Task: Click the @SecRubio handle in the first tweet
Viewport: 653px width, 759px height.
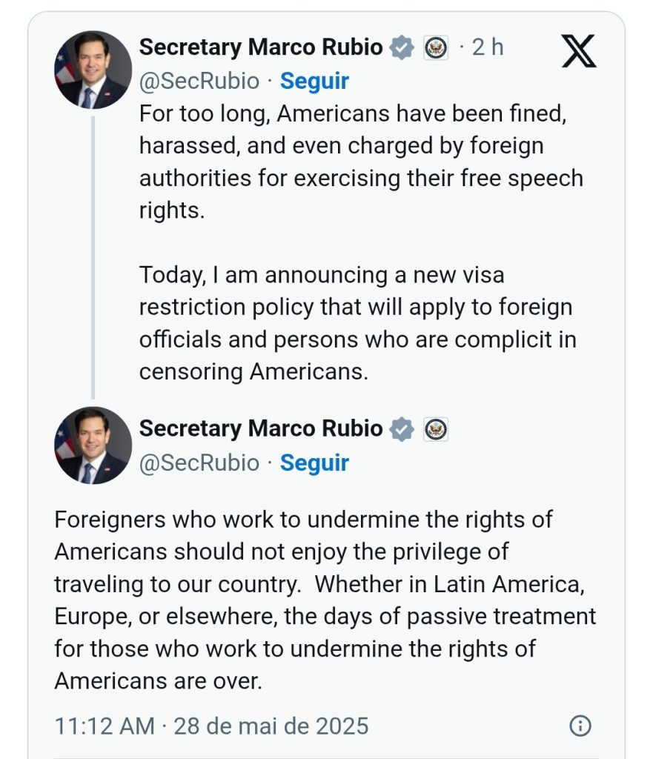Action: click(x=199, y=81)
